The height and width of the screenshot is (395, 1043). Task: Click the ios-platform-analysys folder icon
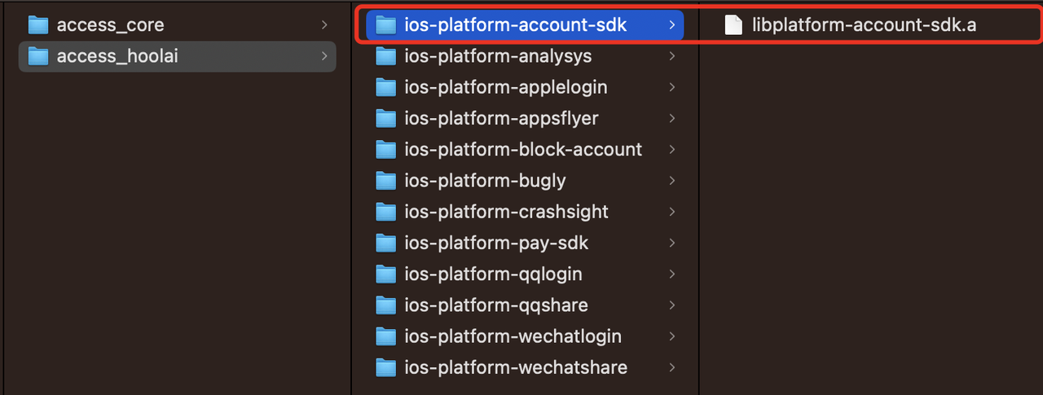[385, 56]
